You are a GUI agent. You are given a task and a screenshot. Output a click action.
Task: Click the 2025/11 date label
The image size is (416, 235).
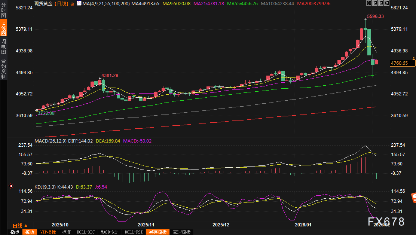pos(146,225)
